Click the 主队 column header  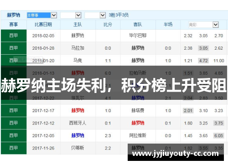[x=78, y=25]
